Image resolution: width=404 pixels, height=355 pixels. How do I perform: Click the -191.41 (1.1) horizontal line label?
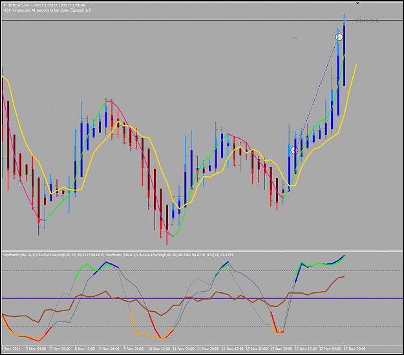[365, 20]
